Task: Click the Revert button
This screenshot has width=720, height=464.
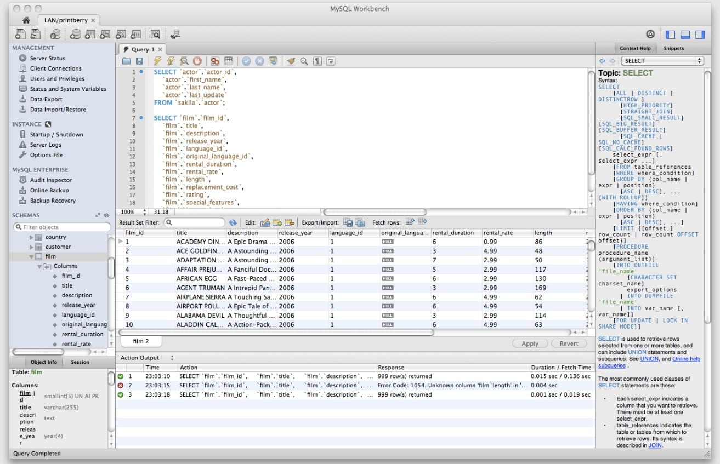Action: click(569, 343)
